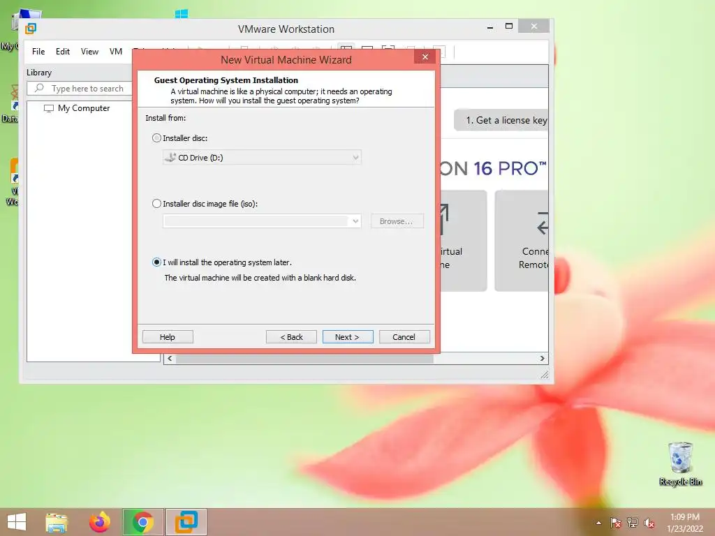
Task: Launch Firefox from the taskbar
Action: tap(100, 522)
